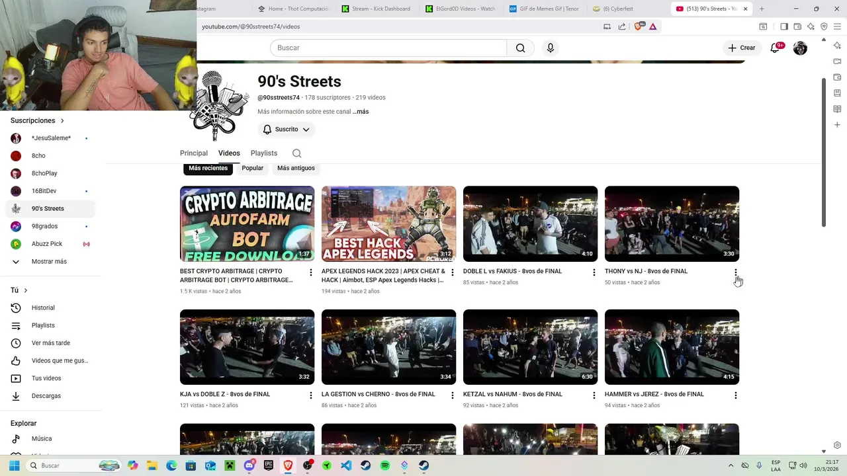The height and width of the screenshot is (476, 847).
Task: Open options menu for KJA vs DOBLE Z video
Action: pyautogui.click(x=310, y=395)
